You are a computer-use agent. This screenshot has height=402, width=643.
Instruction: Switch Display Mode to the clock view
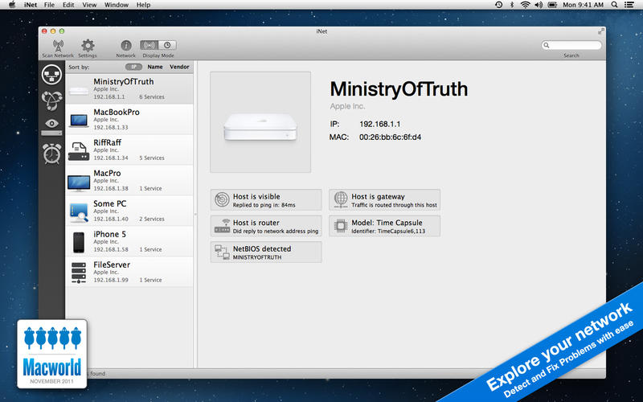pyautogui.click(x=166, y=45)
